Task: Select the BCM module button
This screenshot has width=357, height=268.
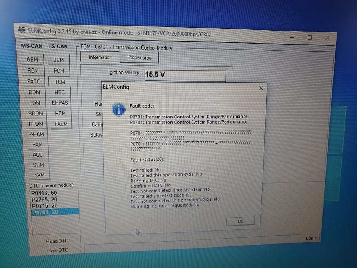Action: point(58,60)
